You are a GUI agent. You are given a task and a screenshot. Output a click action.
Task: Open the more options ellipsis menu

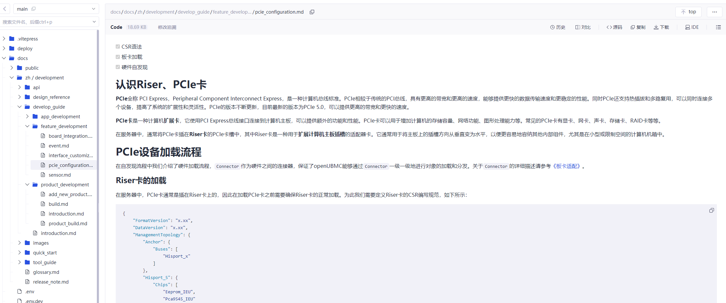pyautogui.click(x=714, y=12)
